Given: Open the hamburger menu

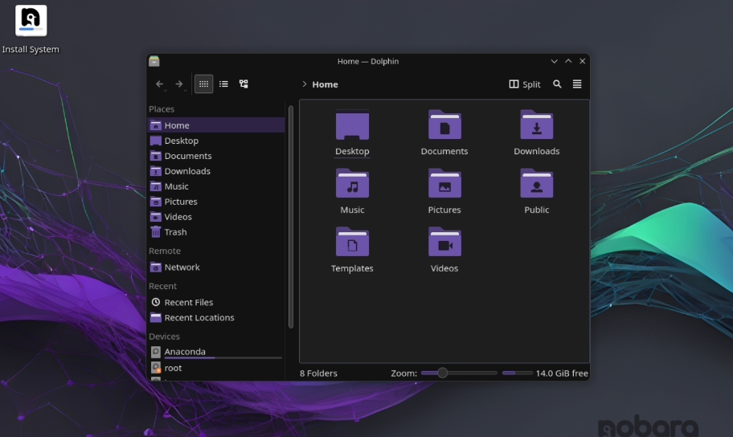Looking at the screenshot, I should click(577, 84).
